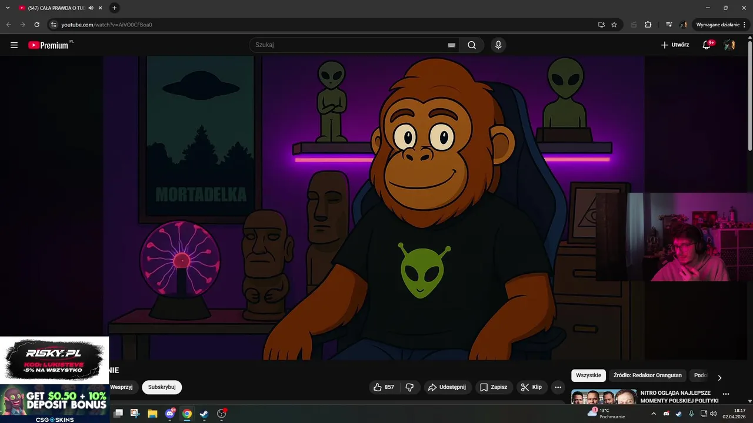Image resolution: width=753 pixels, height=423 pixels.
Task: Open options menu for NITRO OGLĄDA video
Action: point(726,394)
